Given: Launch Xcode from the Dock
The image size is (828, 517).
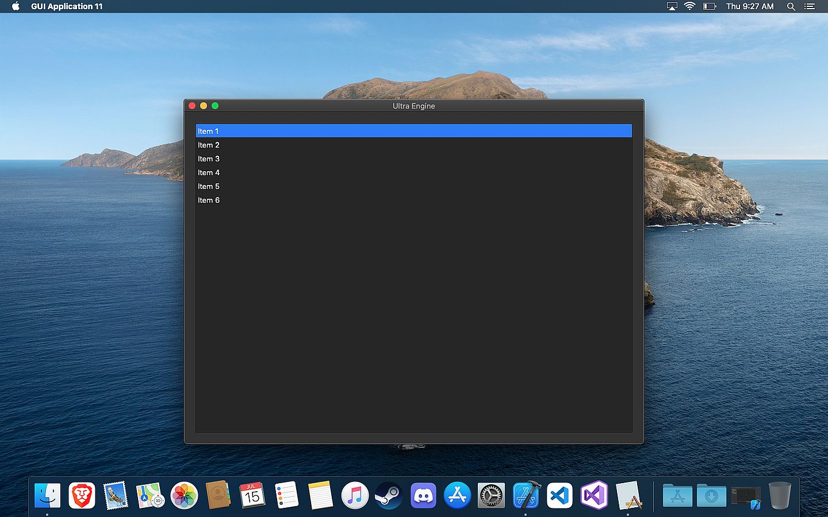Looking at the screenshot, I should pyautogui.click(x=526, y=495).
